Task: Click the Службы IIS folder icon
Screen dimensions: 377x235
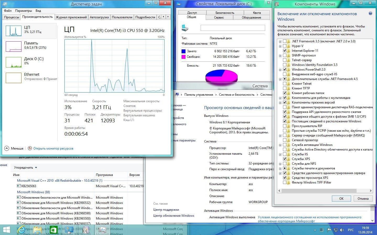Action: pos(288,154)
